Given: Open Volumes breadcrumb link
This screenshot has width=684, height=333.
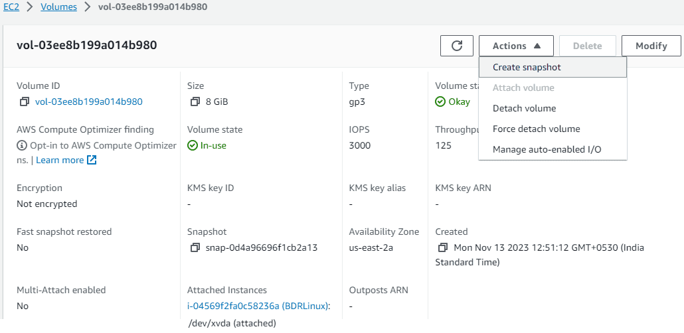Looking at the screenshot, I should point(59,7).
